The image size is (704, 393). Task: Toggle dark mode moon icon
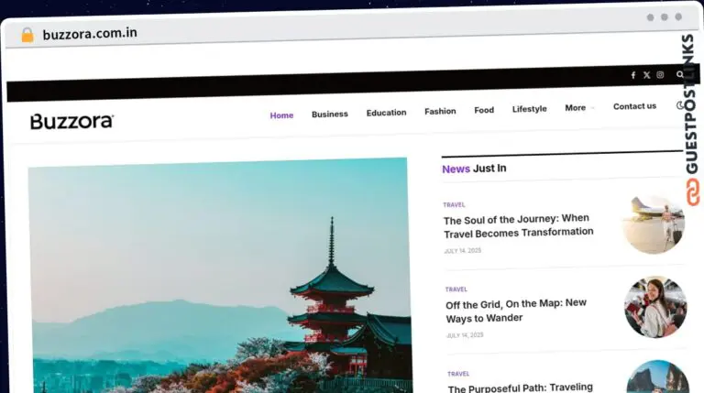coord(679,106)
